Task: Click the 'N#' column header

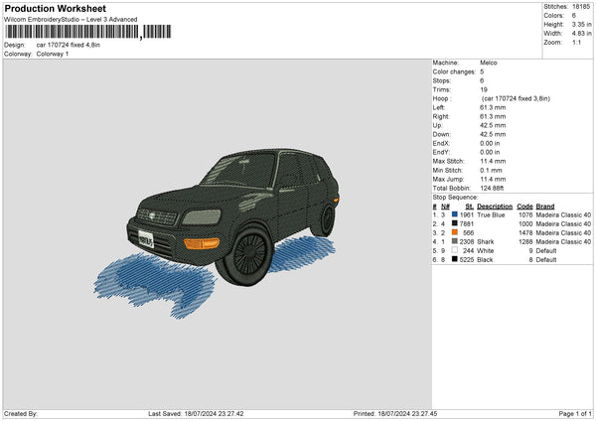Action: coord(445,207)
